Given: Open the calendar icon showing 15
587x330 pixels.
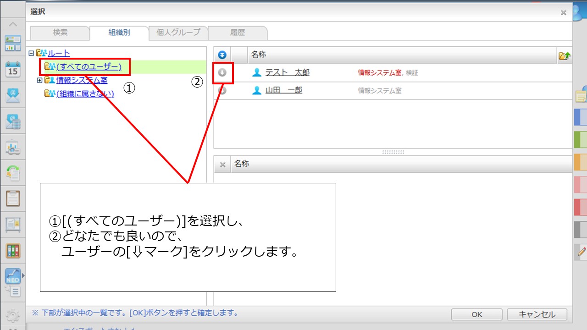Looking at the screenshot, I should 13,69.
